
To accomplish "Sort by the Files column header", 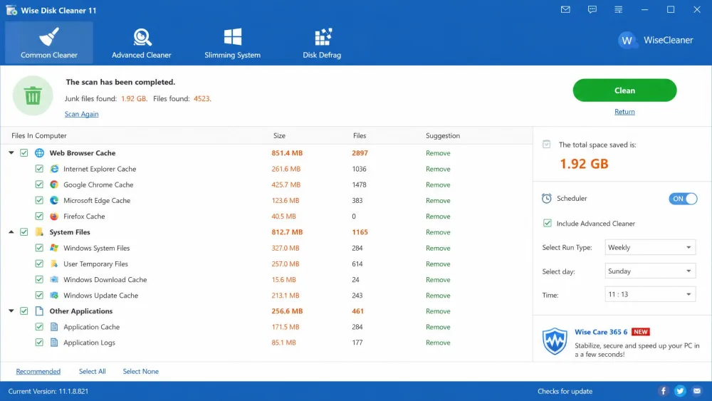I will point(360,136).
